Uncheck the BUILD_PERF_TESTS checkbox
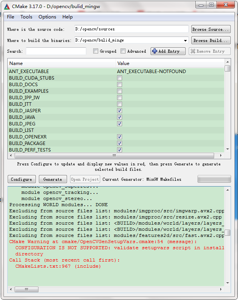Image resolution: width=238 pixels, height=300 pixels. click(x=119, y=150)
